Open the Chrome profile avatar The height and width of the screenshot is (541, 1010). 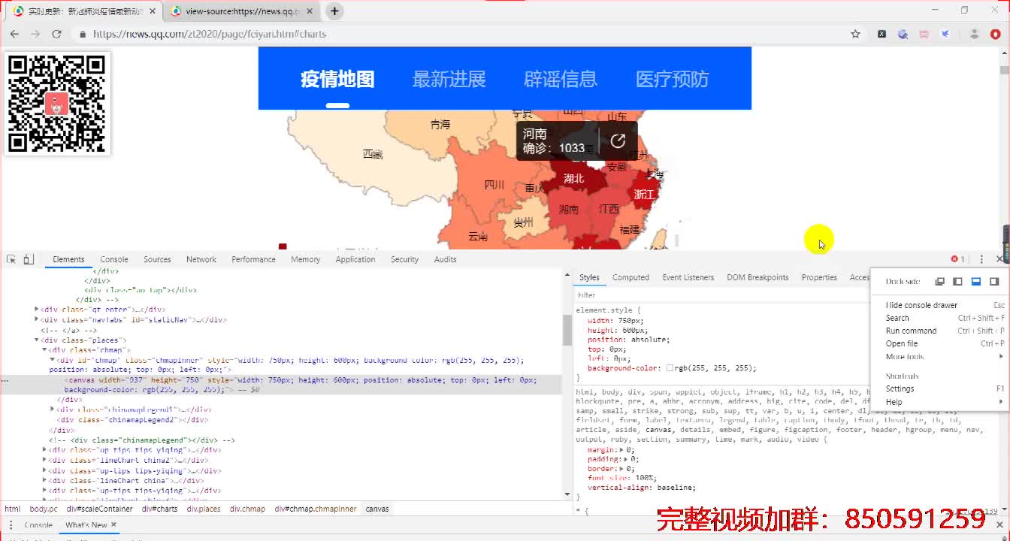[x=974, y=34]
